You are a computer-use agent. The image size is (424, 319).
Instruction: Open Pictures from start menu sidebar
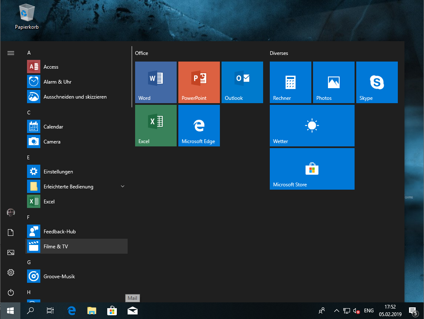(11, 252)
